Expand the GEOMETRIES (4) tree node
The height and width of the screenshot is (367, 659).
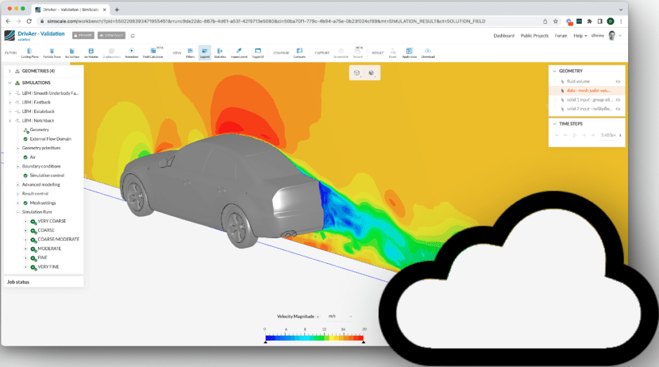(10, 71)
